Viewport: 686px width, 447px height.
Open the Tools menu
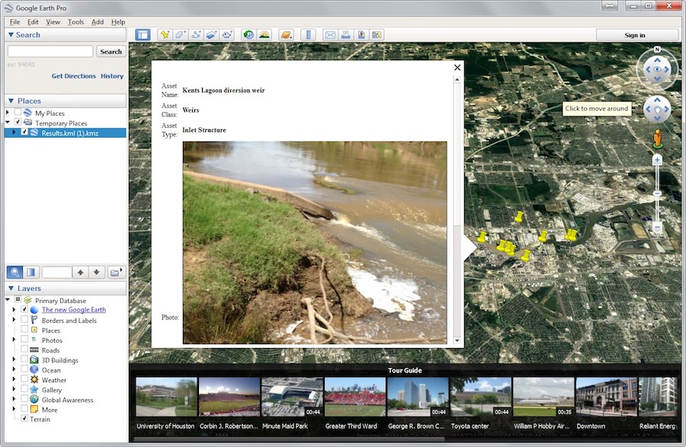pos(75,22)
